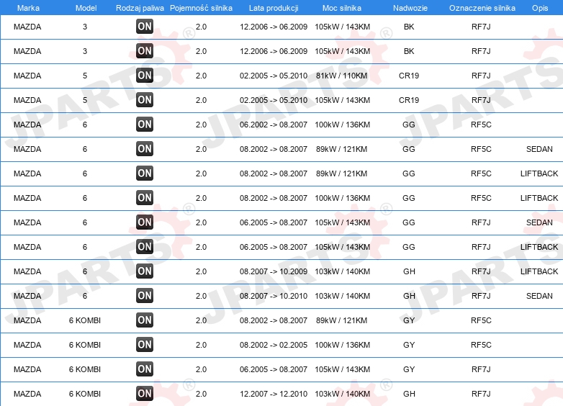
Task: Click the ON icon in the 6 KOMBI 08.2002 -> 02.2005 row
Action: (x=145, y=345)
